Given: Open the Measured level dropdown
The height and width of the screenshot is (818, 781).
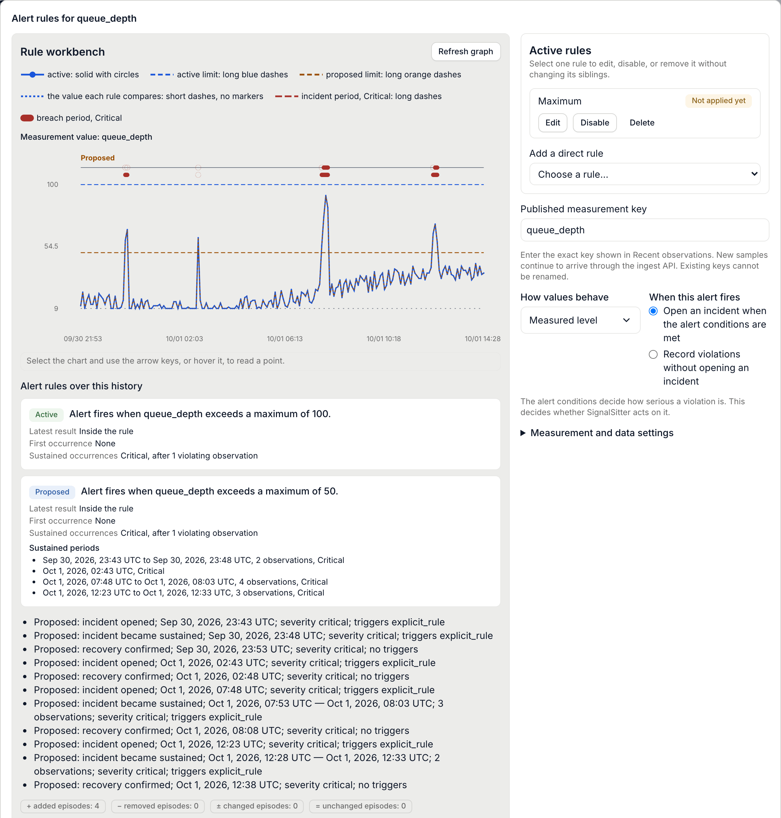Looking at the screenshot, I should click(580, 320).
